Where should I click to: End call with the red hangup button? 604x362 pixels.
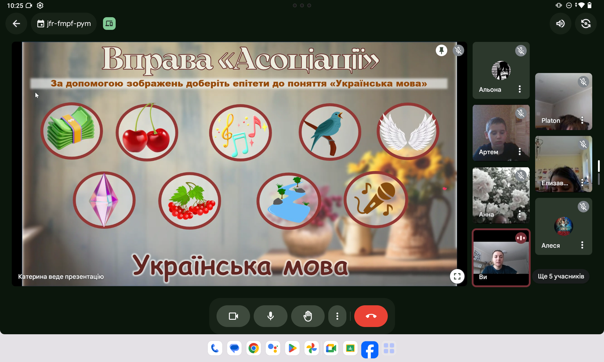[371, 316]
